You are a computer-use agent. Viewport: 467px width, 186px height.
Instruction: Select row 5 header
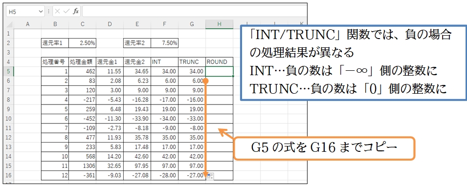(8, 72)
